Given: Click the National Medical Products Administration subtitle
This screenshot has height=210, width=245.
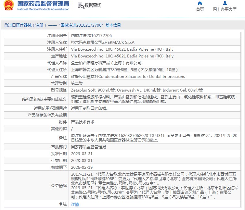Looking at the screenshot, I should pos(43,9).
